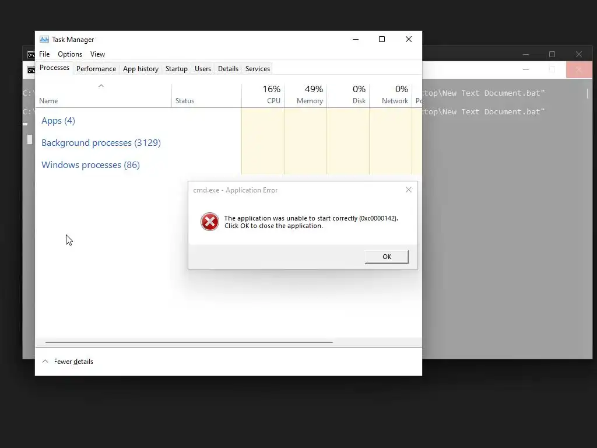The image size is (597, 448).
Task: Switch to the Performance tab
Action: (96, 69)
